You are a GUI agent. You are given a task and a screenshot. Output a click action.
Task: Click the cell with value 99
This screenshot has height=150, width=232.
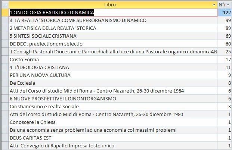click(225, 20)
